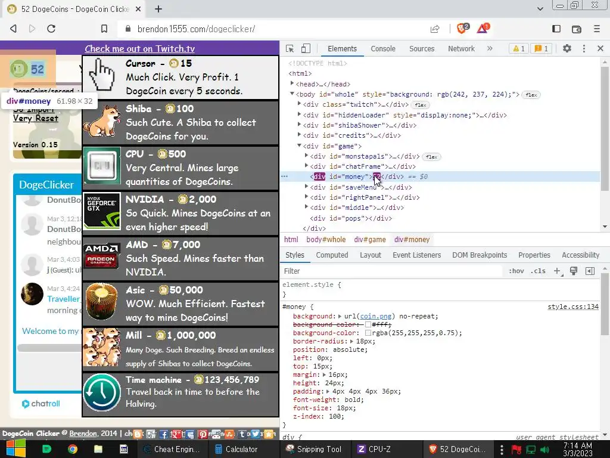Toggle rendering emulations paintbrush icon

(574, 271)
